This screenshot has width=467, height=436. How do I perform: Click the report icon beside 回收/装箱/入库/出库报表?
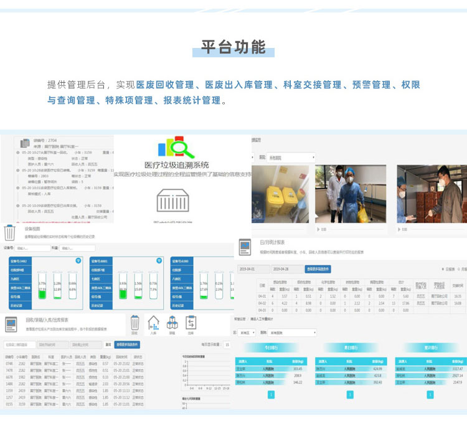tap(11, 325)
